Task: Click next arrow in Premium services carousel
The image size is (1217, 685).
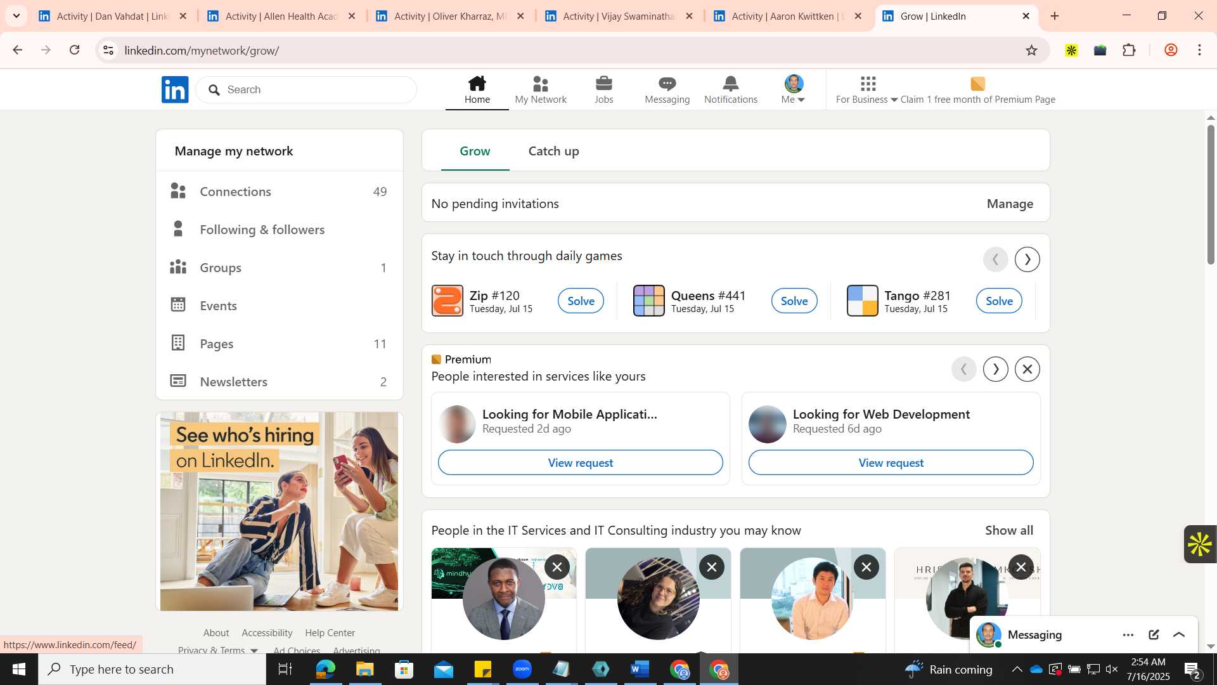Action: tap(995, 369)
